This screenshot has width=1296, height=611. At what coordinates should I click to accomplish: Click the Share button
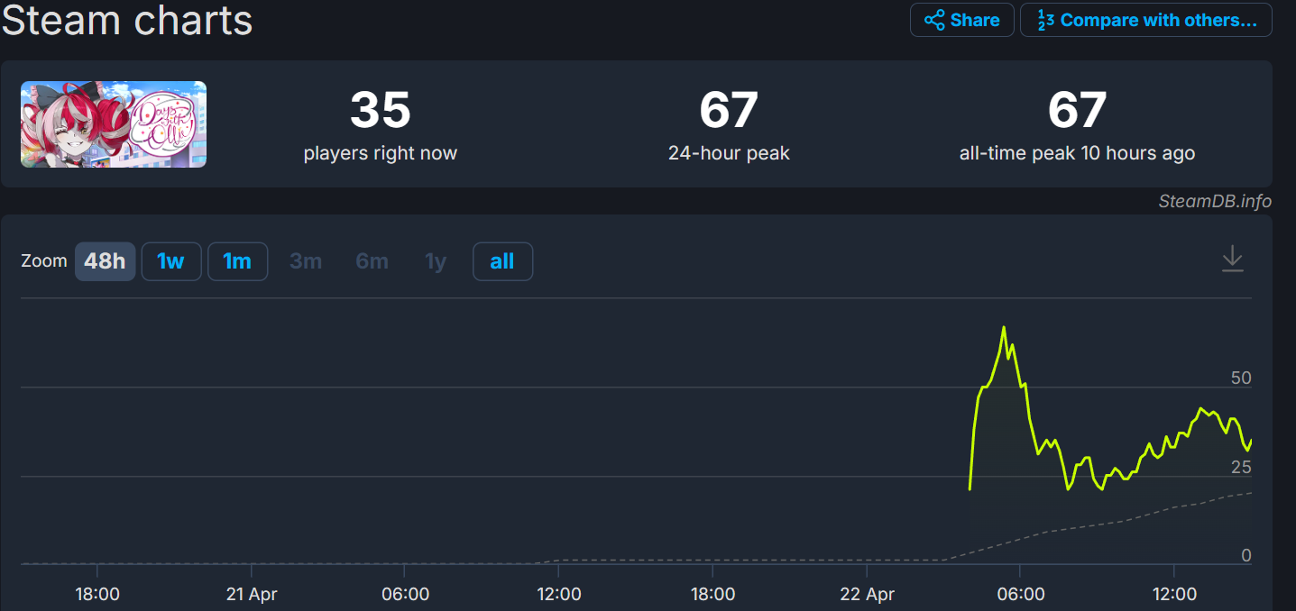(x=962, y=20)
